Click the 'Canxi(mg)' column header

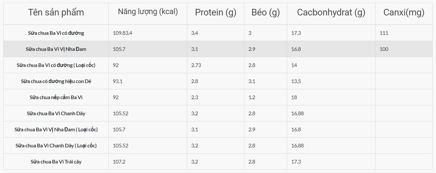coord(404,12)
